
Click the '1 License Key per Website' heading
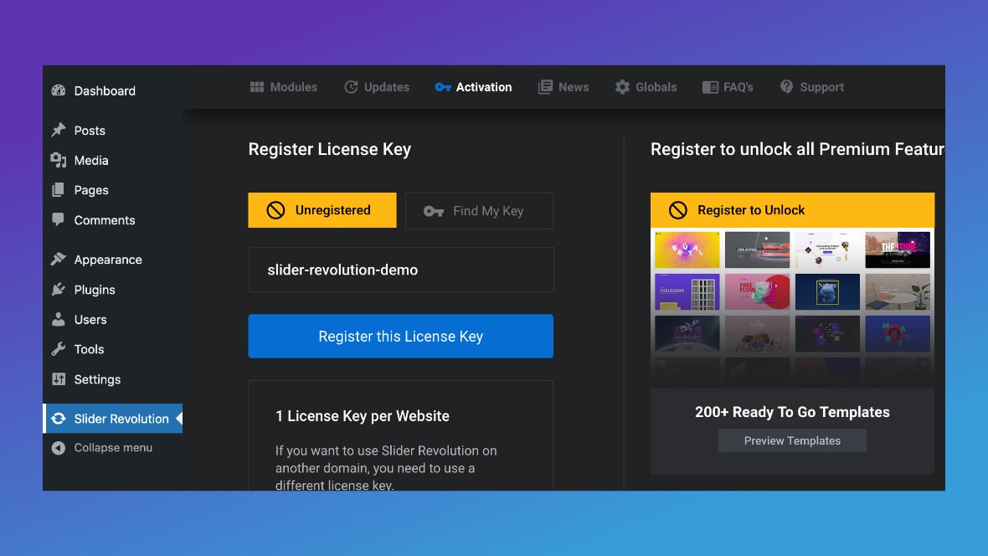363,416
